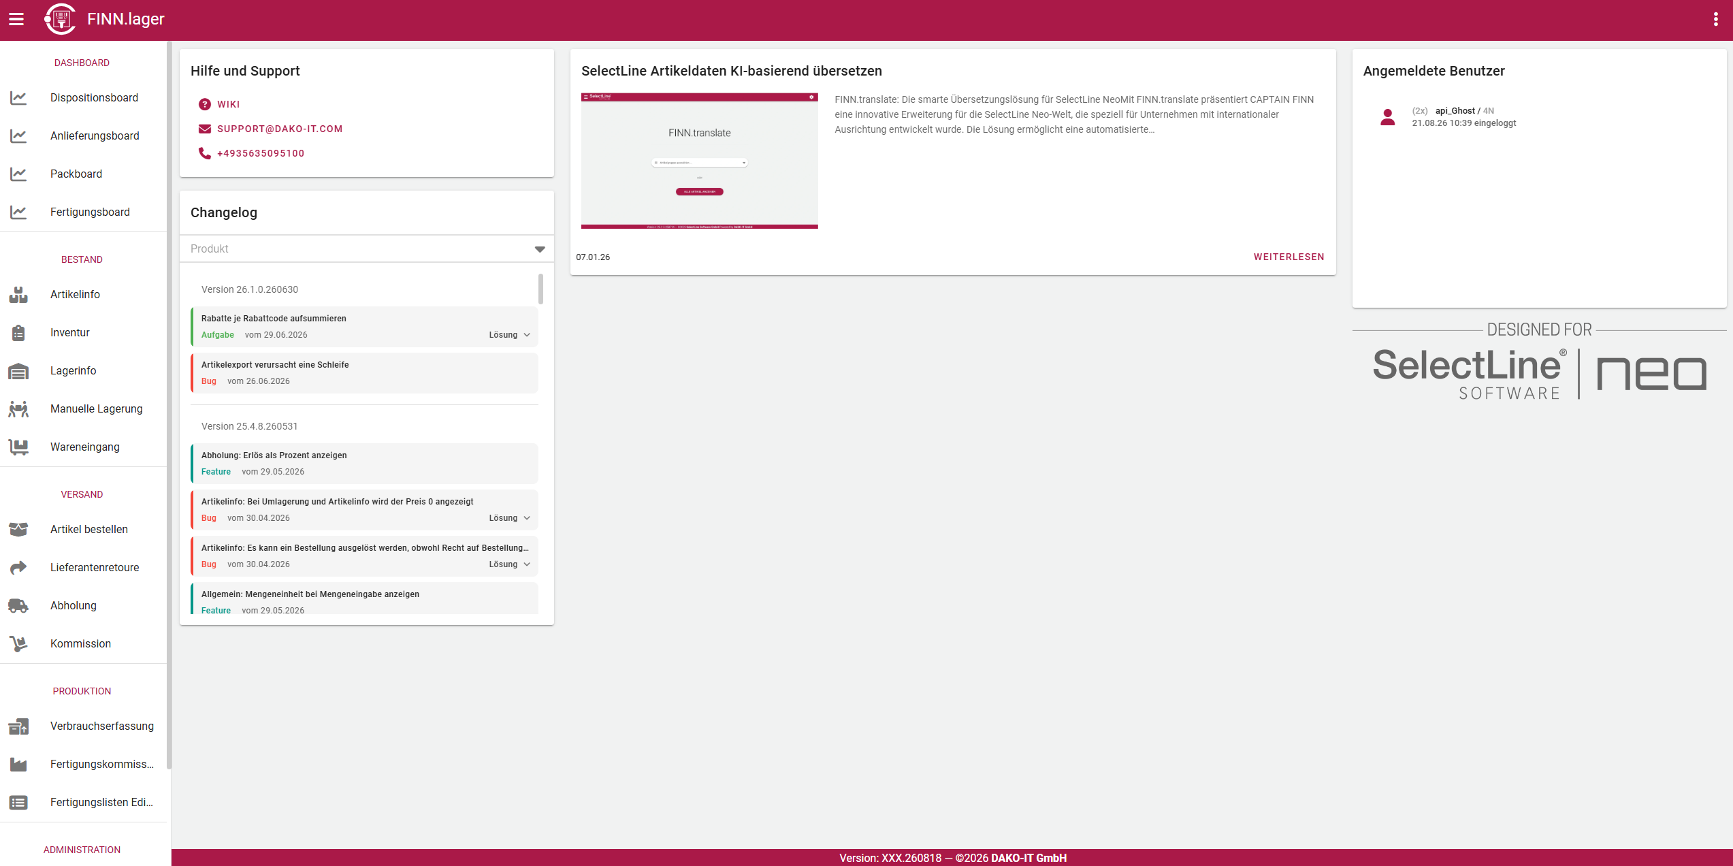Image resolution: width=1733 pixels, height=866 pixels.
Task: Expand Lösung for Rabatte je Rabattcode entry
Action: pyautogui.click(x=510, y=335)
